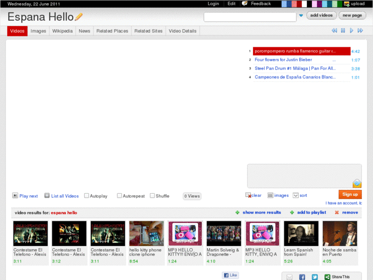Image resolution: width=373 pixels, height=280 pixels.
Task: Click the add videos button
Action: 321,15
